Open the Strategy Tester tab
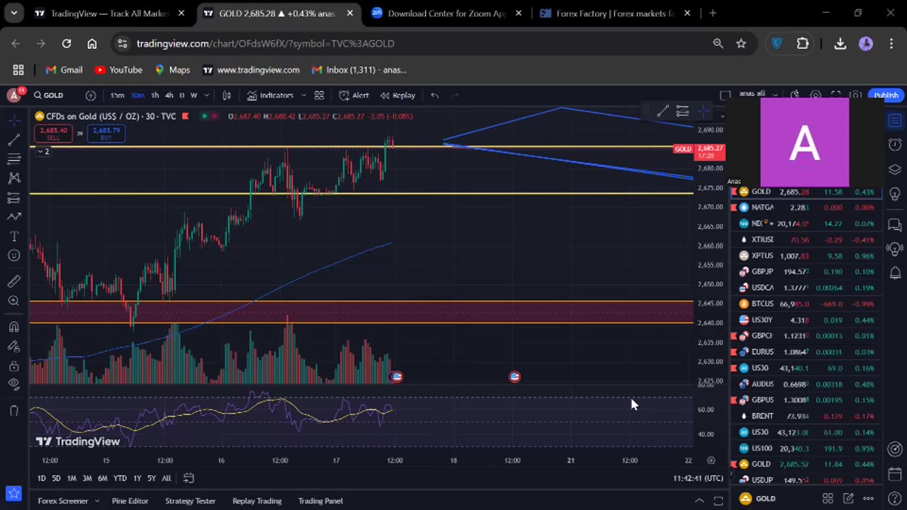The width and height of the screenshot is (907, 510). click(190, 501)
